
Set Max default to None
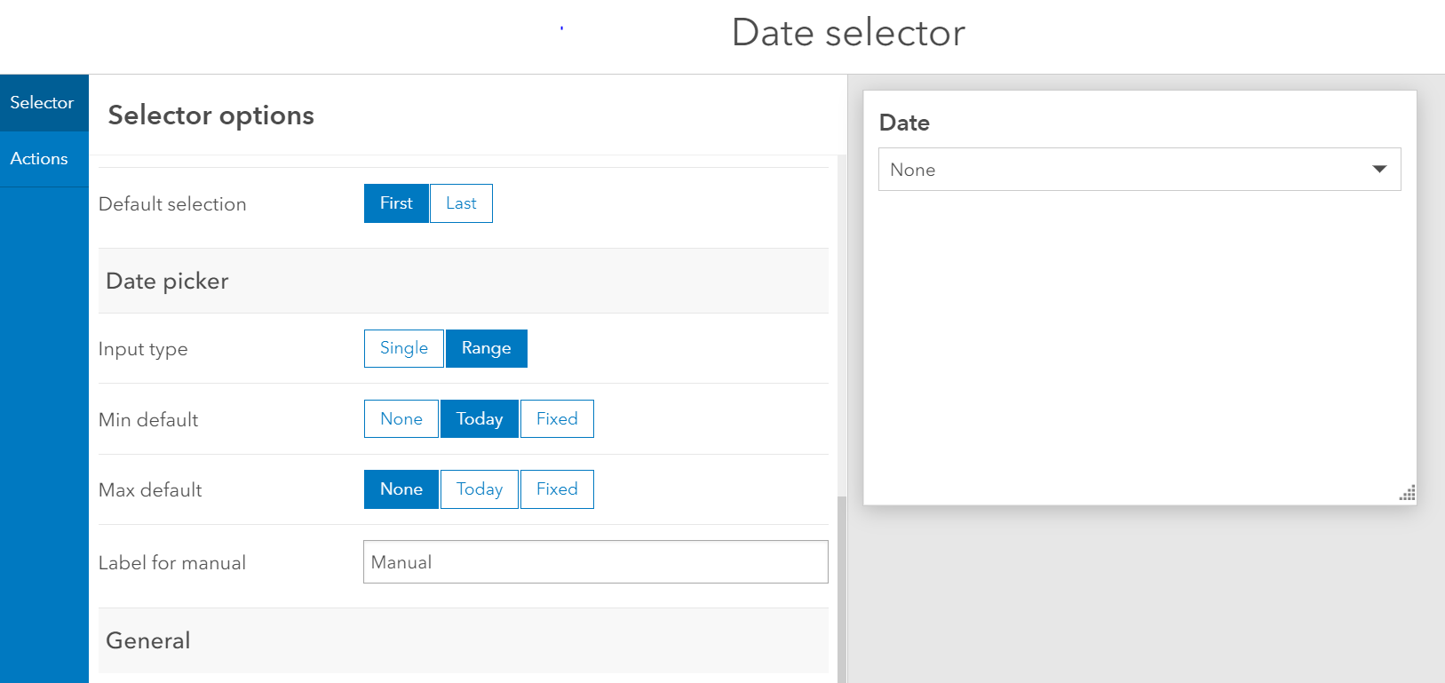click(401, 489)
